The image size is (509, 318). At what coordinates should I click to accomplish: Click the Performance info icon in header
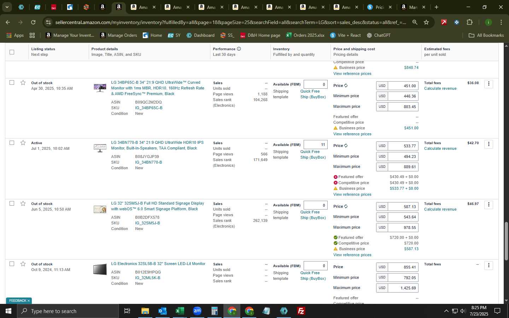click(239, 49)
